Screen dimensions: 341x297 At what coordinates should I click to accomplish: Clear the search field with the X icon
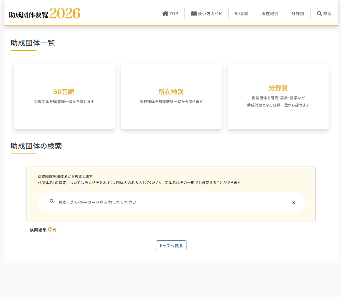294,203
